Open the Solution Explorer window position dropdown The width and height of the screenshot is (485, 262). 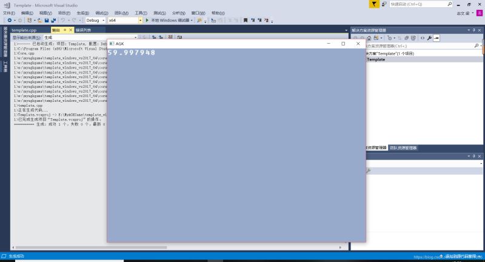click(469, 30)
